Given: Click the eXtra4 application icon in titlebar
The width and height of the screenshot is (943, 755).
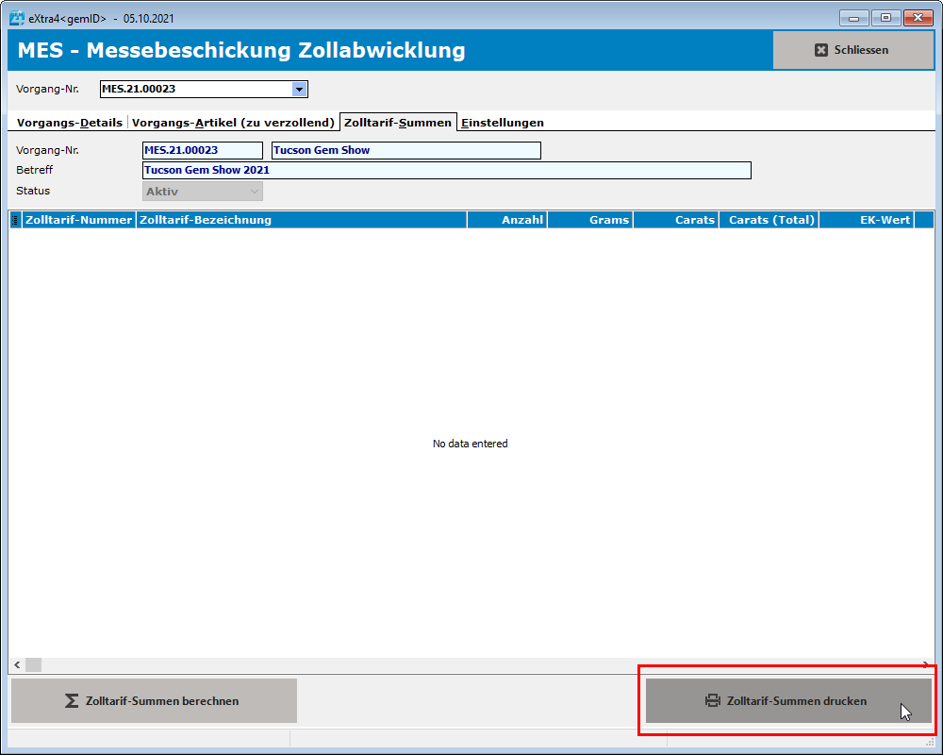Looking at the screenshot, I should 15,16.
